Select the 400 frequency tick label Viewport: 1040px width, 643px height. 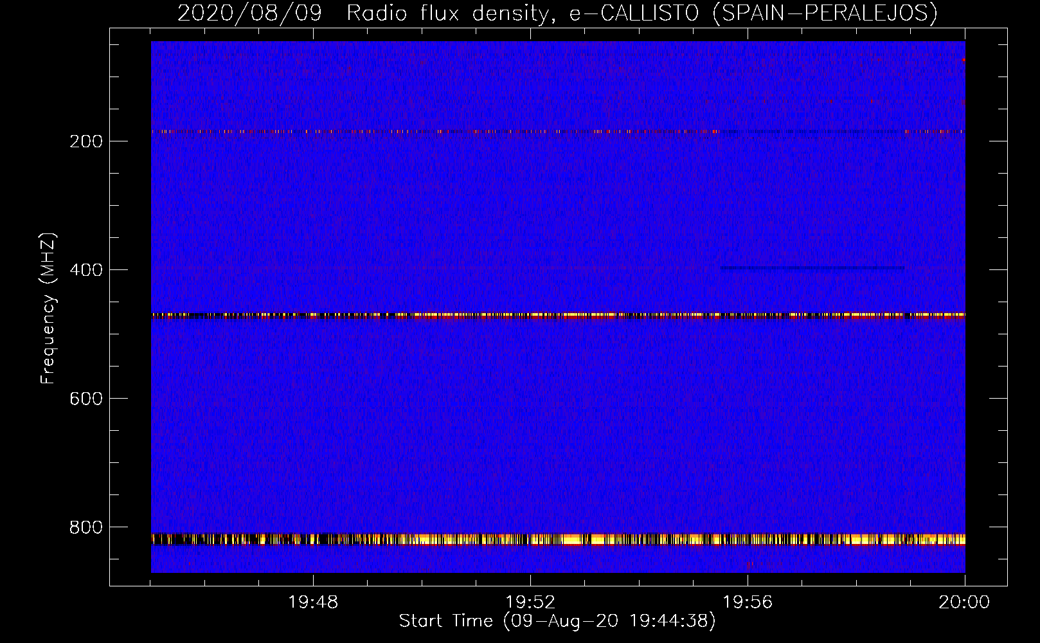[86, 270]
